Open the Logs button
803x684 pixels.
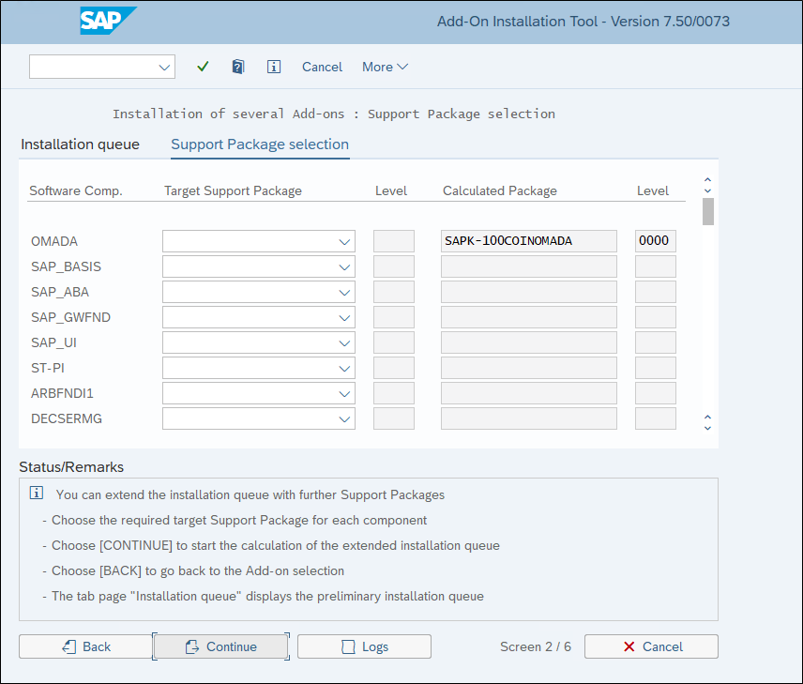point(364,646)
